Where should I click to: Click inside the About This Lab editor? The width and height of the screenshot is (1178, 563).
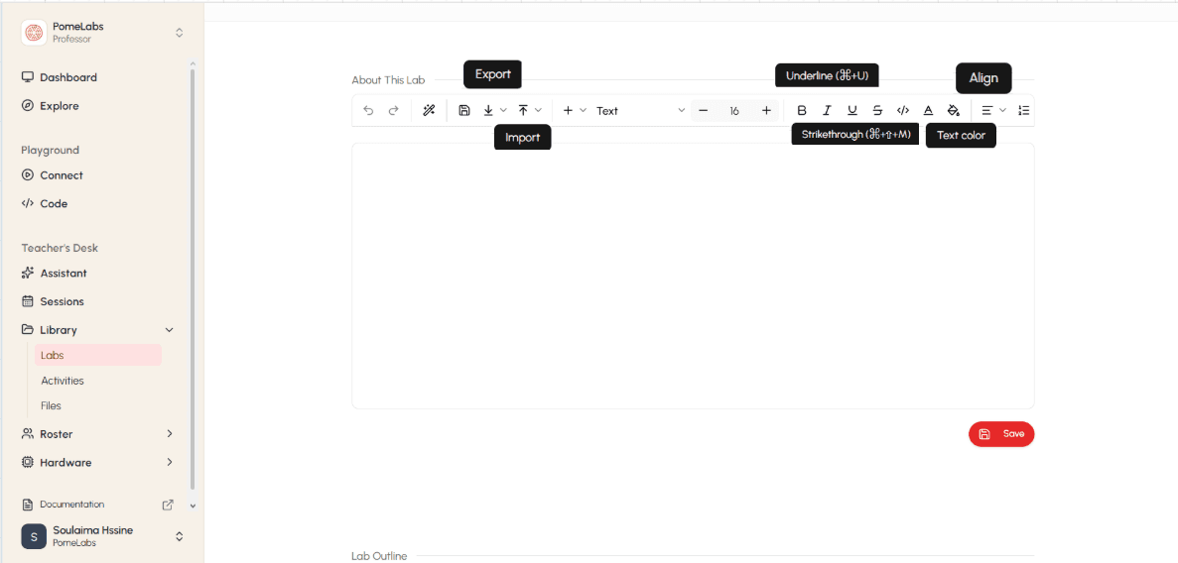point(693,276)
